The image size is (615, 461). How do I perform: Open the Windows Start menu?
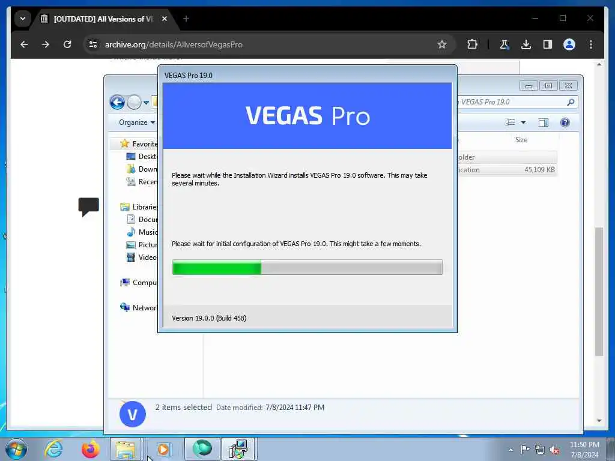coord(16,449)
